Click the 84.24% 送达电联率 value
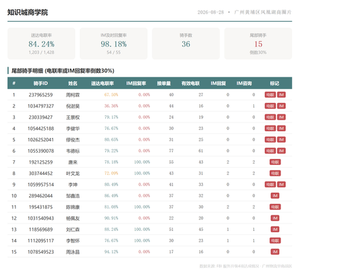This screenshot has height=276, width=337. click(41, 44)
